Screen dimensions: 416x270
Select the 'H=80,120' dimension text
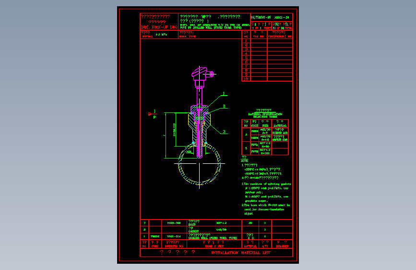point(174,130)
